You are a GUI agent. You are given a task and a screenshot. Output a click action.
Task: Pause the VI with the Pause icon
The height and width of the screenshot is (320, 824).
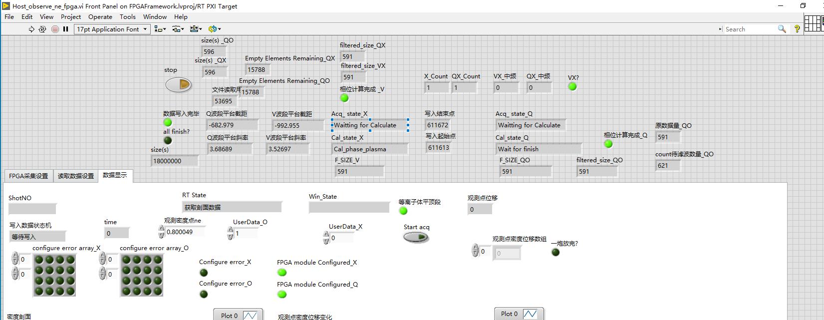pyautogui.click(x=66, y=29)
